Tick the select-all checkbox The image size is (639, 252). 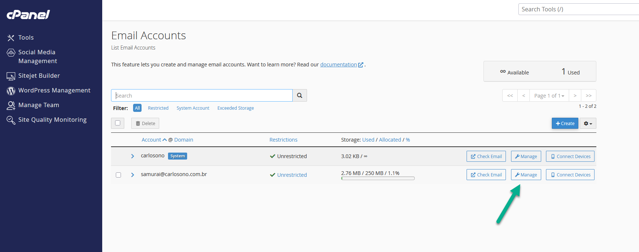click(118, 123)
